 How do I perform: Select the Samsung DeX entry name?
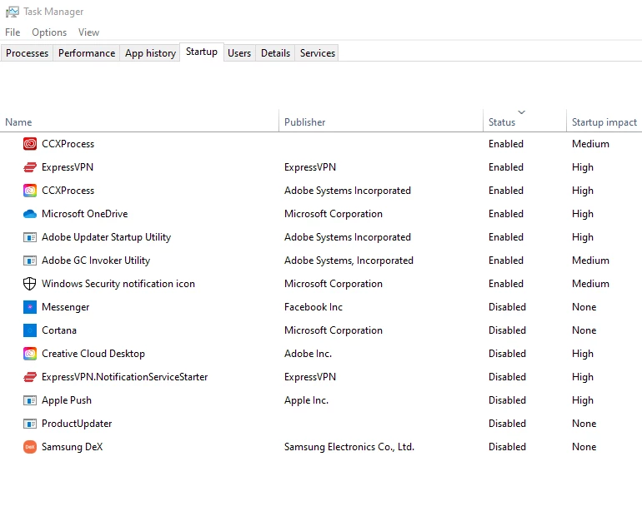[72, 447]
